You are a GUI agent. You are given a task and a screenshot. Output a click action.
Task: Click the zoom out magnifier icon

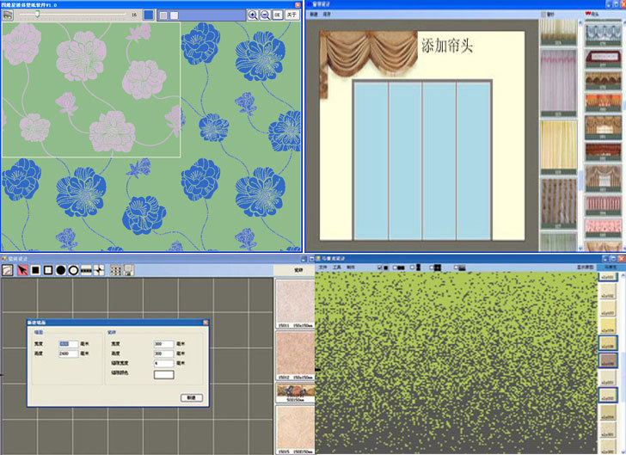click(264, 15)
